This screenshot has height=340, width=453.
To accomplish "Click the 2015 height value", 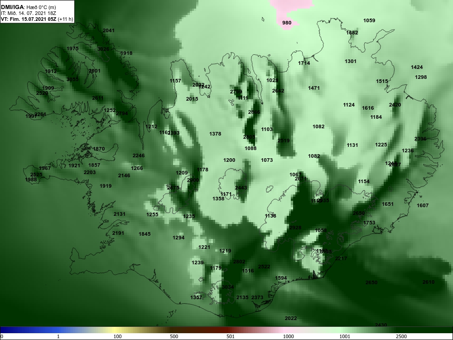I will pyautogui.click(x=192, y=99).
